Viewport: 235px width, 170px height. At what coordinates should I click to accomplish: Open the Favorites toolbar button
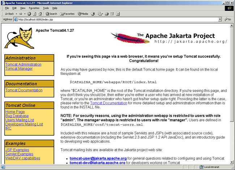coord(67,14)
